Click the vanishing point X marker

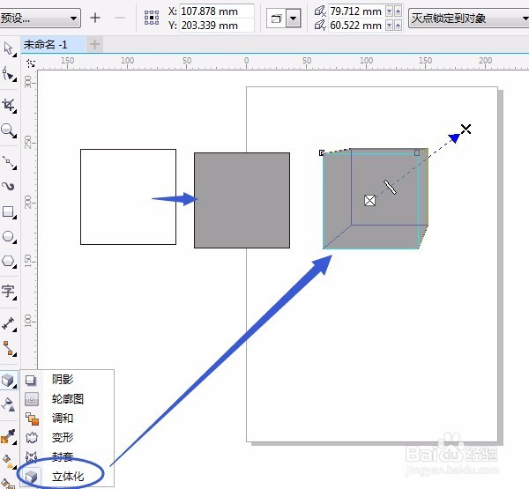466,129
